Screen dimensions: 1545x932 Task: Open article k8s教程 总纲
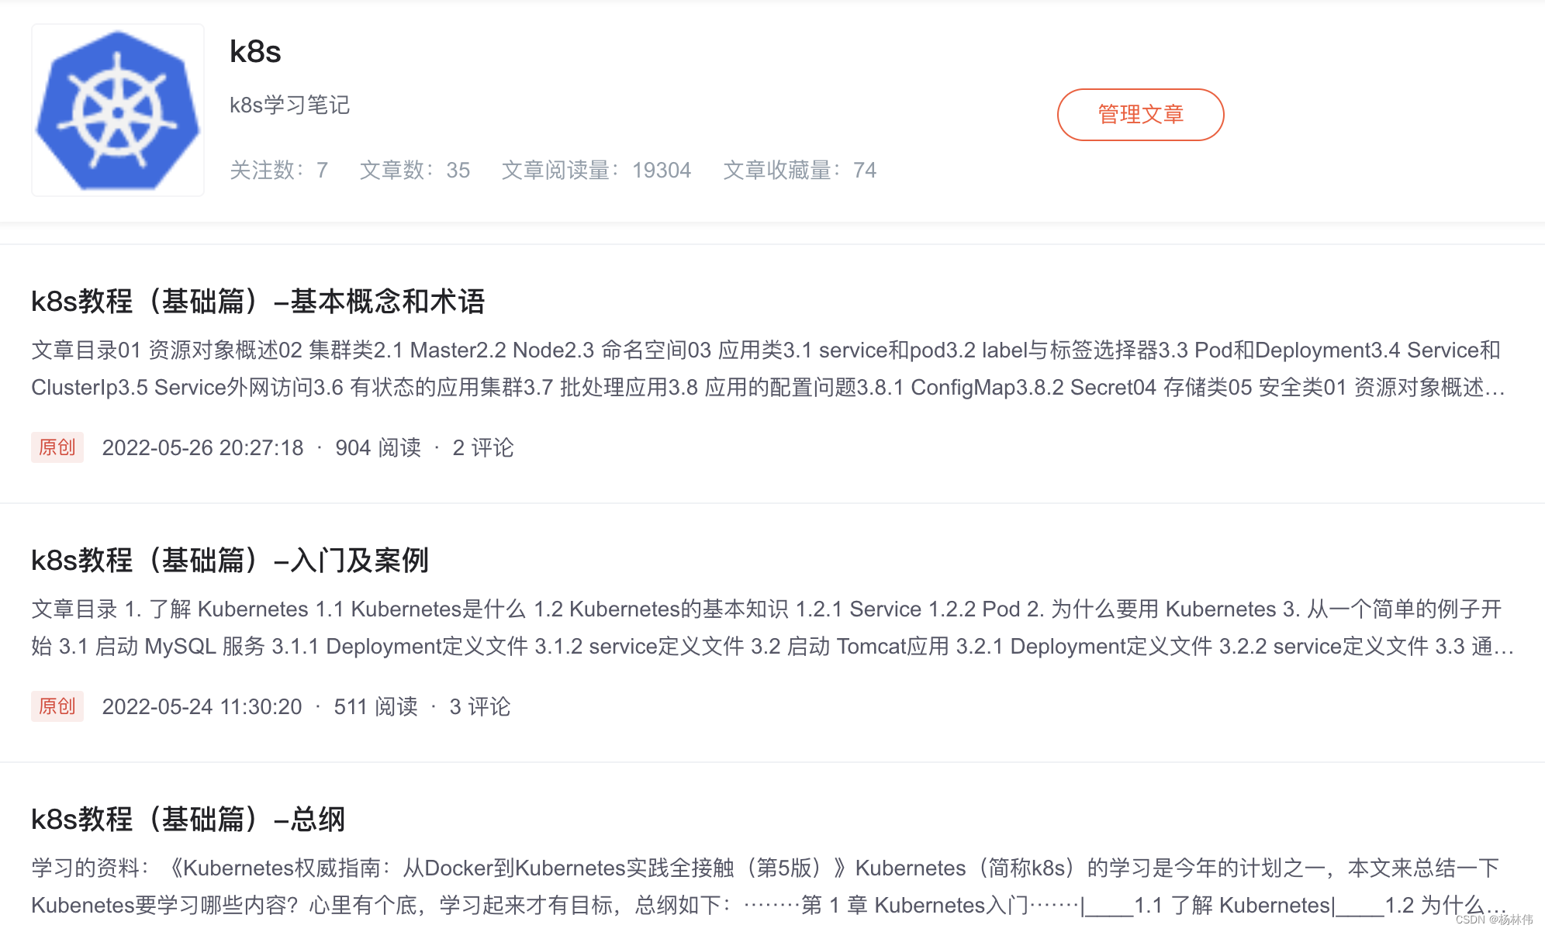pyautogui.click(x=188, y=819)
